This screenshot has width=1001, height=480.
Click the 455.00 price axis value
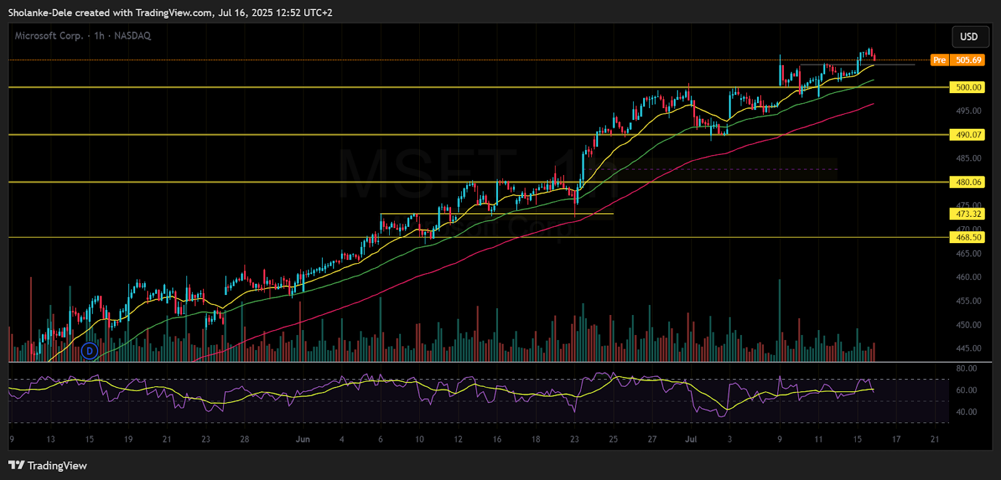(x=968, y=301)
